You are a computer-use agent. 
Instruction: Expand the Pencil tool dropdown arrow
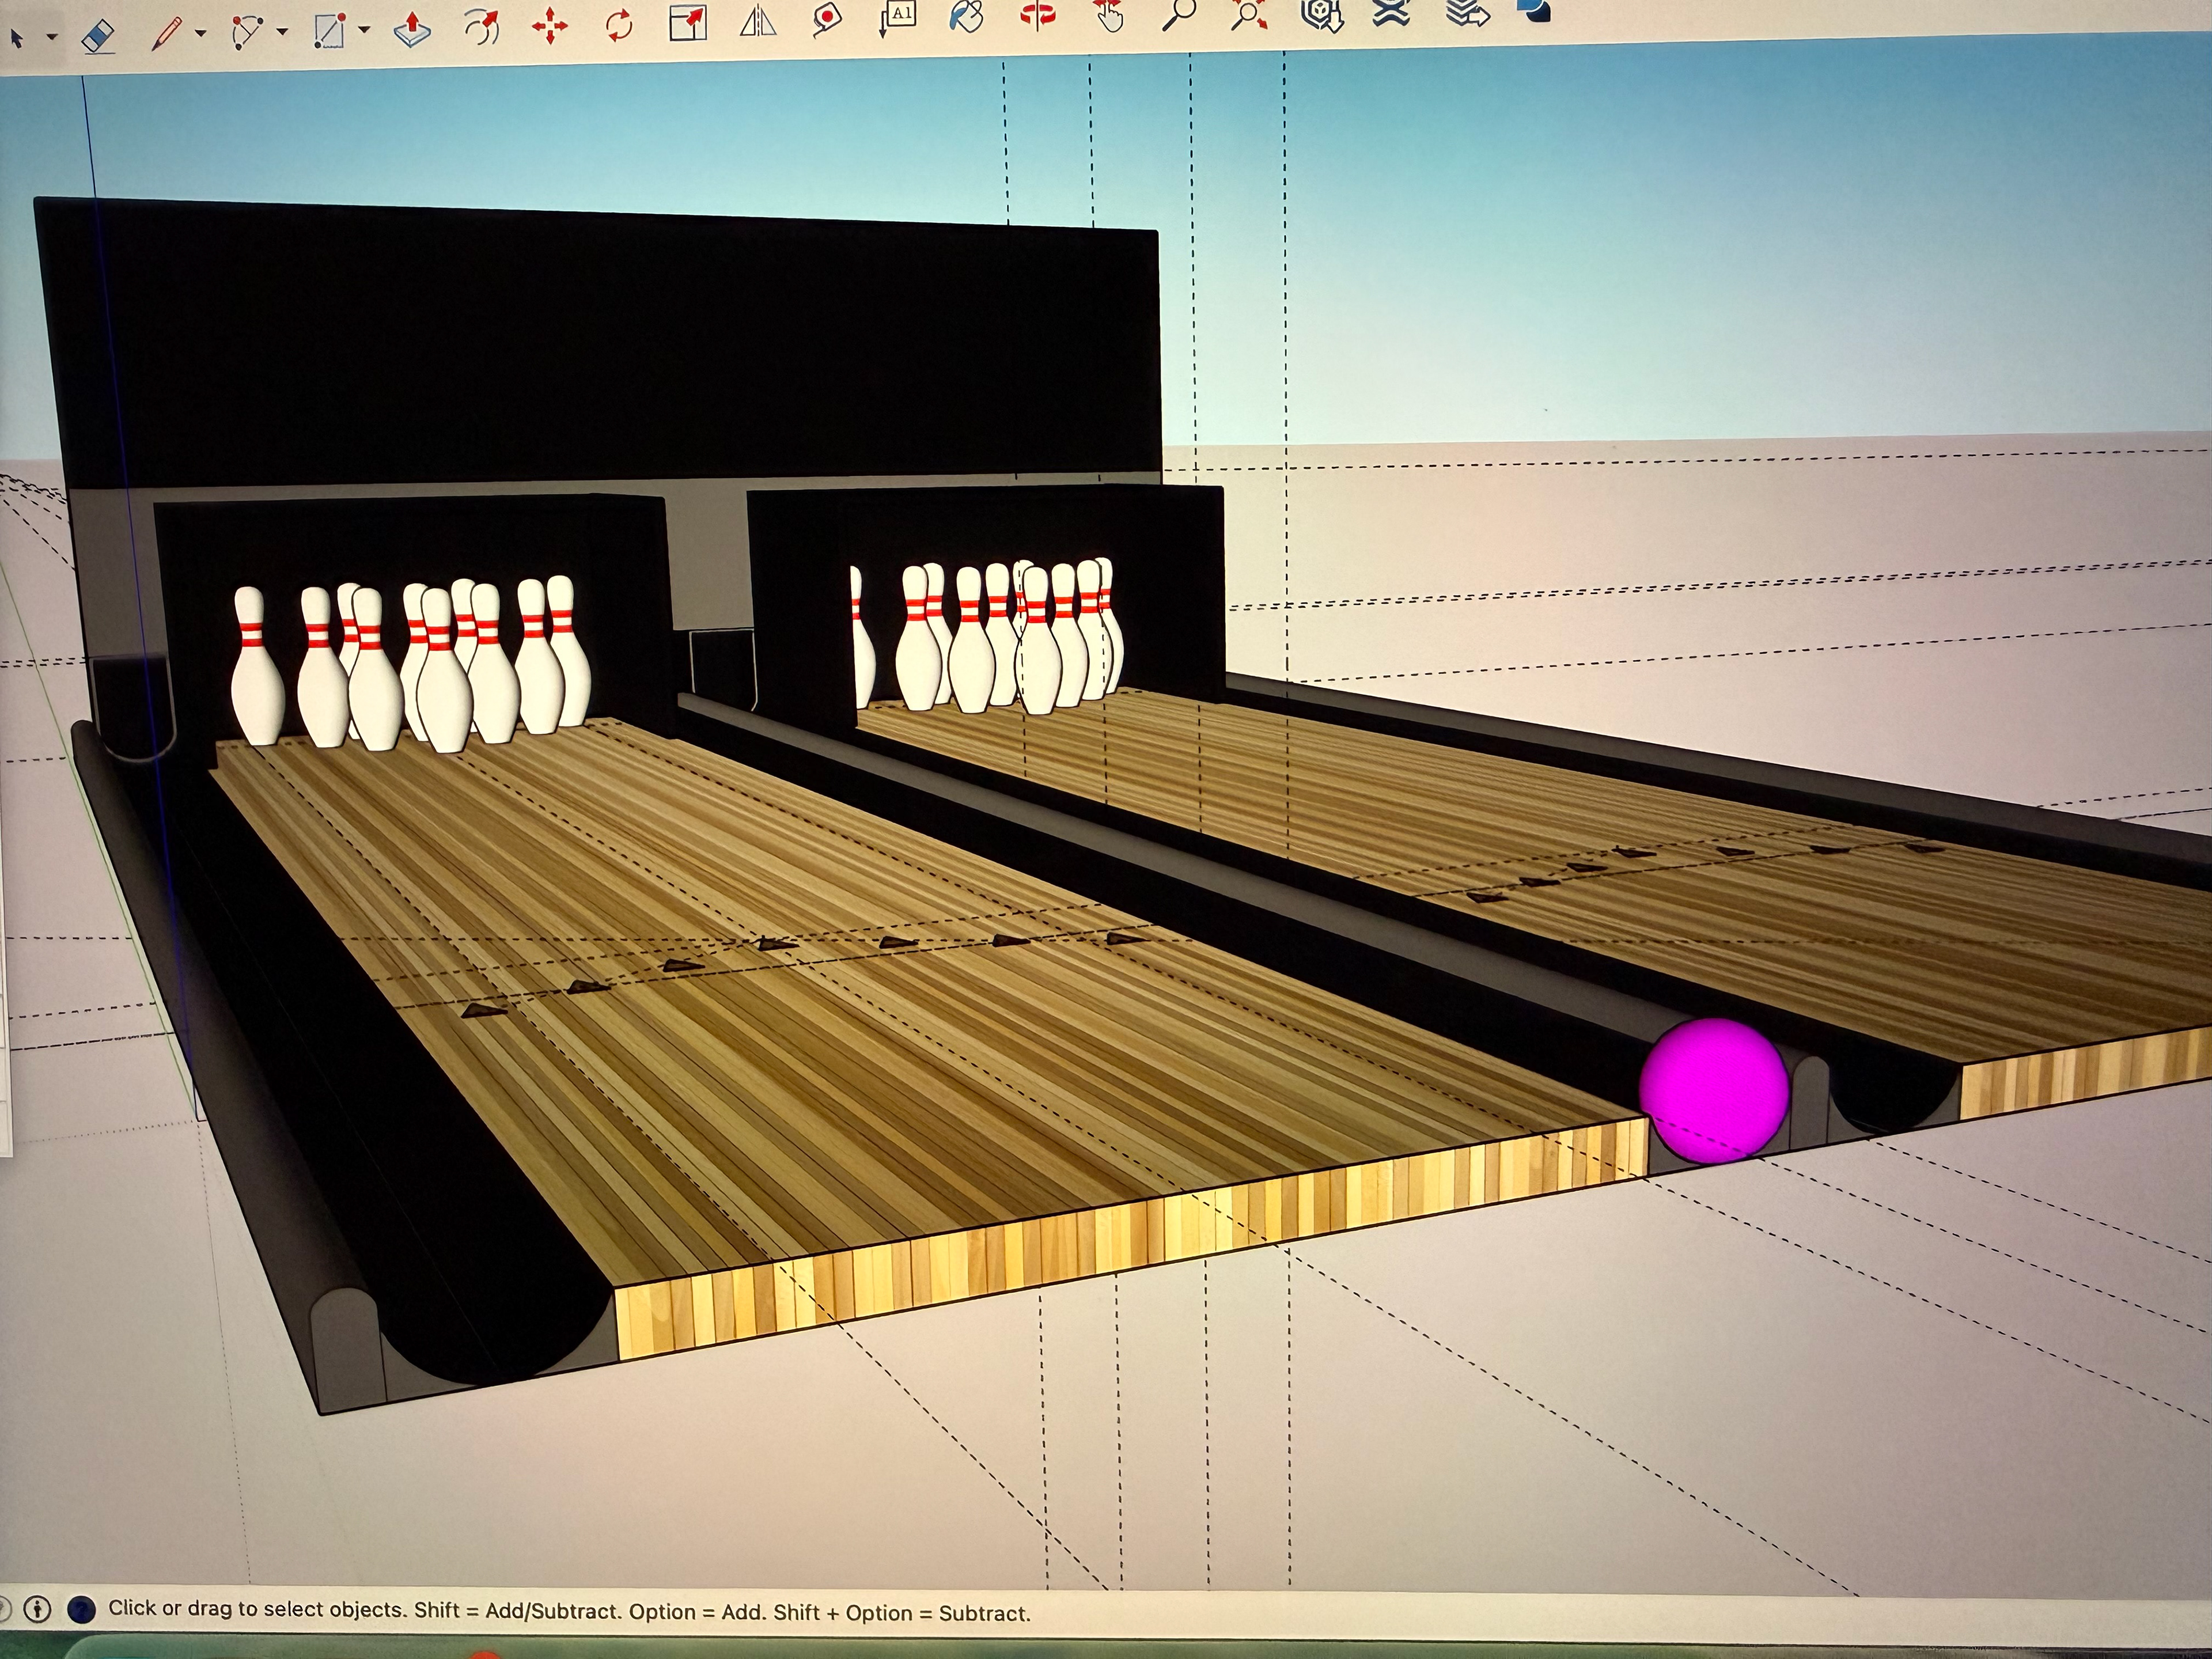(x=200, y=33)
